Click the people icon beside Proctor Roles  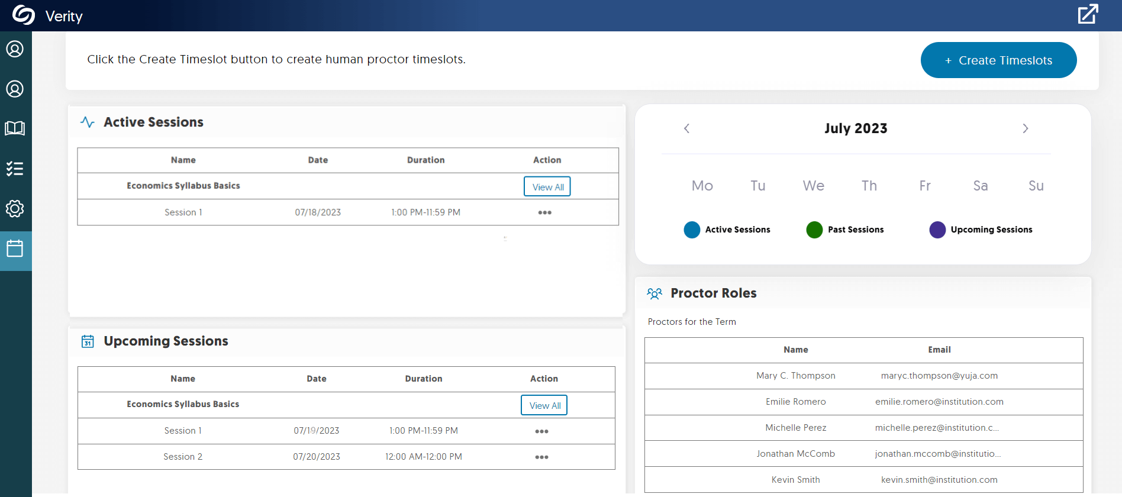click(654, 293)
